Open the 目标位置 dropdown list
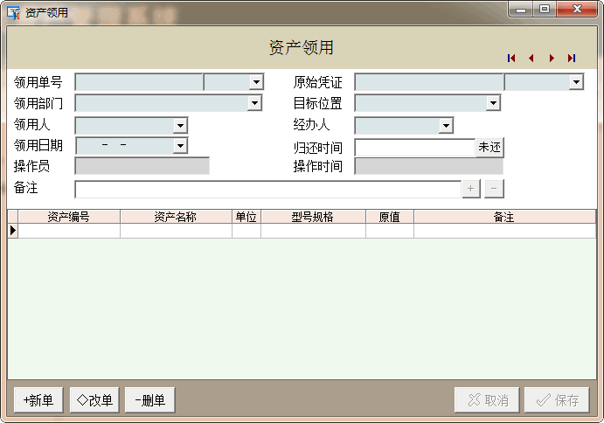This screenshot has width=604, height=423. point(493,103)
